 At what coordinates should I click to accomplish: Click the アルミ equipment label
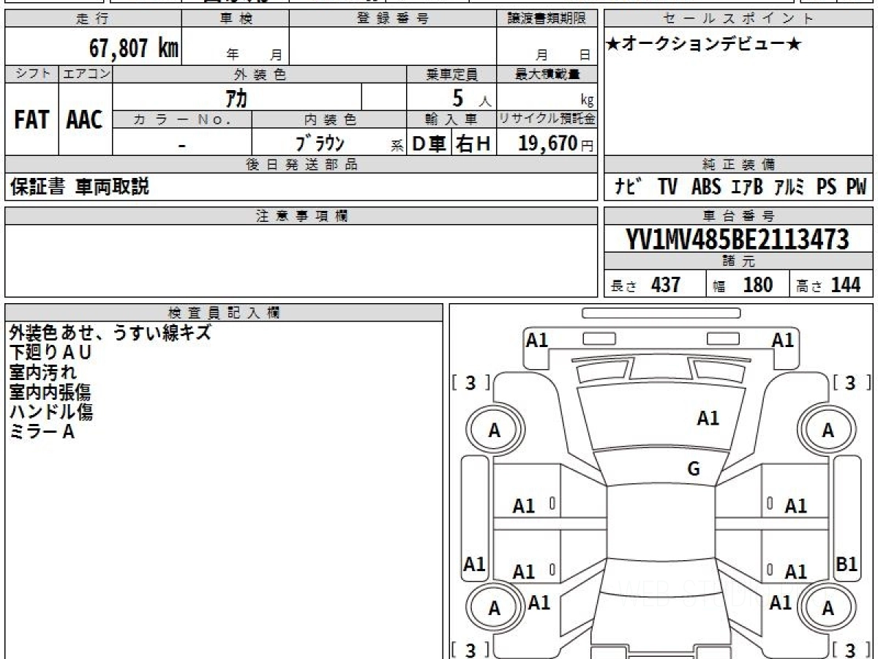[x=789, y=187]
